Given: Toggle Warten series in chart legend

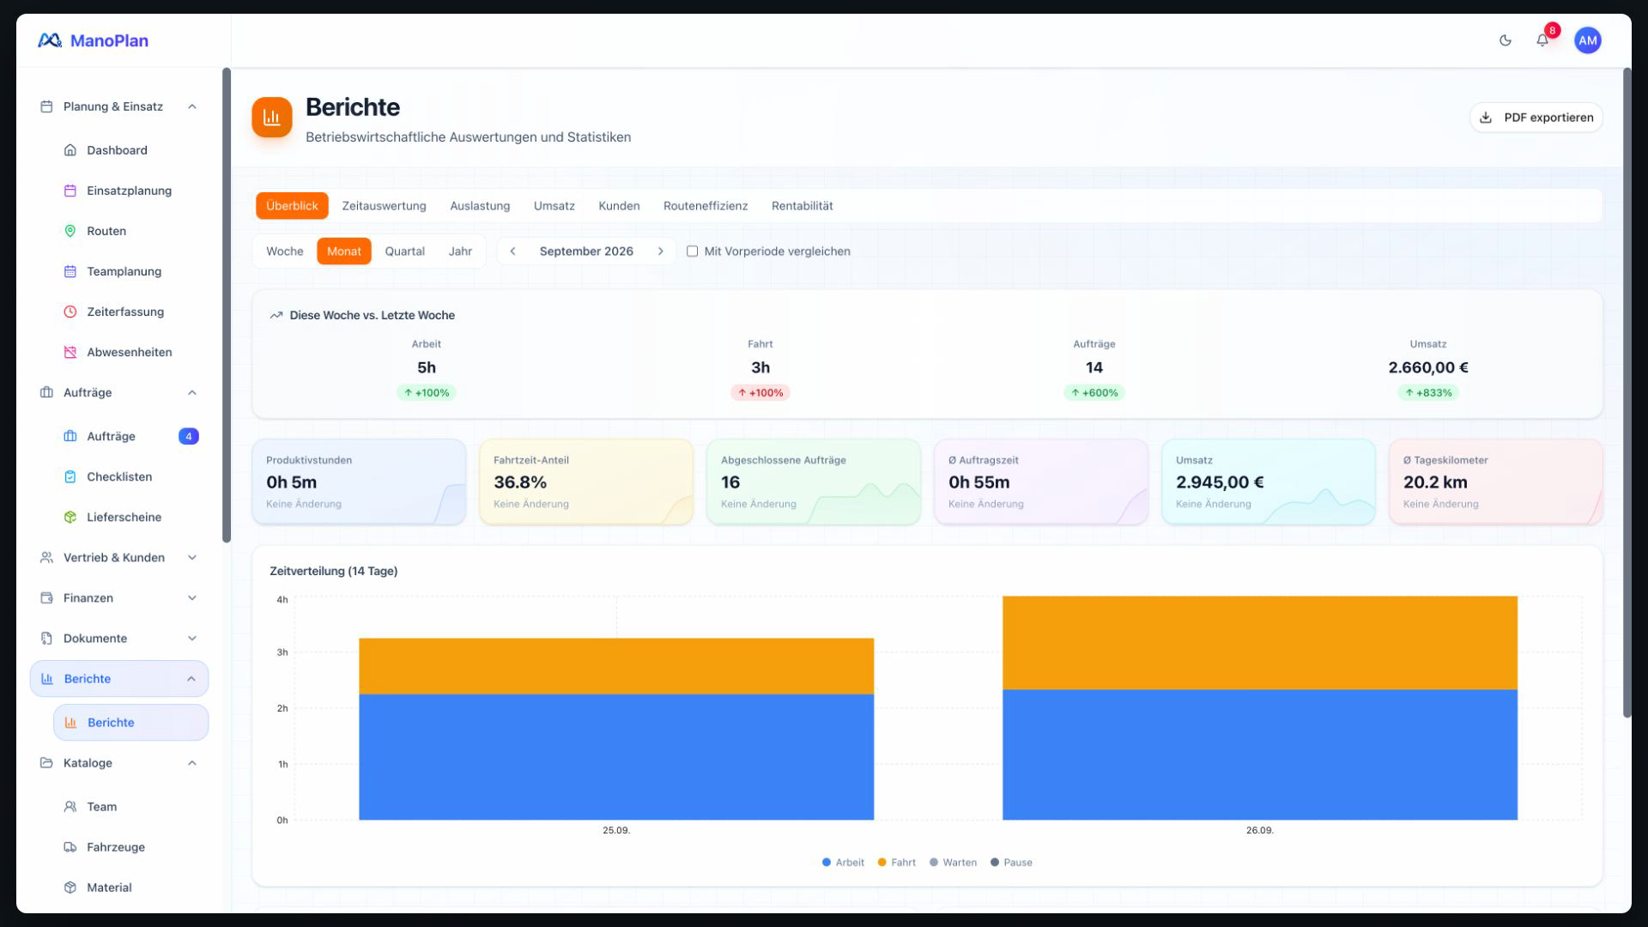Looking at the screenshot, I should (953, 863).
